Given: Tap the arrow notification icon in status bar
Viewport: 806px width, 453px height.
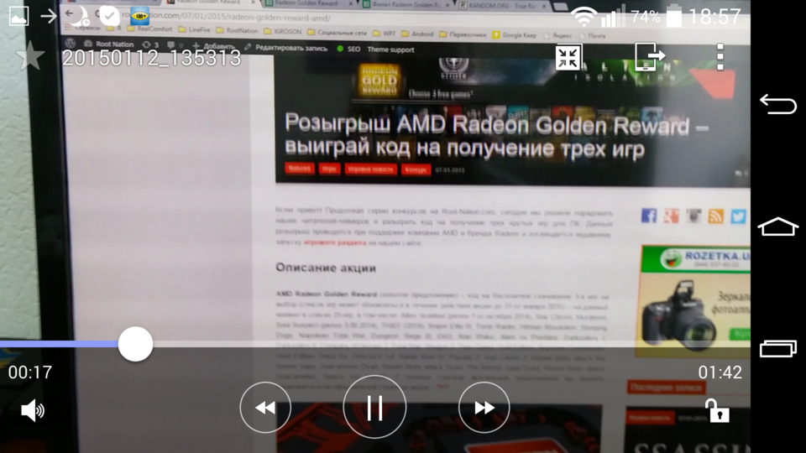Looking at the screenshot, I should click(x=49, y=17).
